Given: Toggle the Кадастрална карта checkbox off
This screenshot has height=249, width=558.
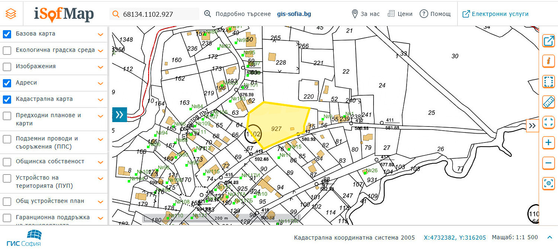Looking at the screenshot, I should 7,99.
